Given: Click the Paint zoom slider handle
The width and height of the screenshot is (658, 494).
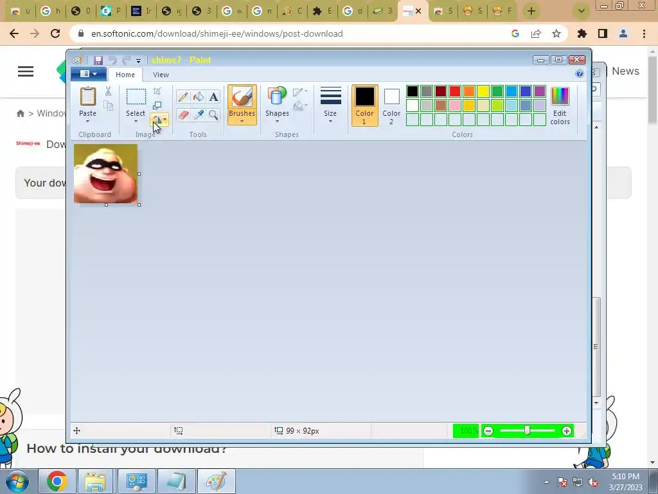Looking at the screenshot, I should point(527,430).
